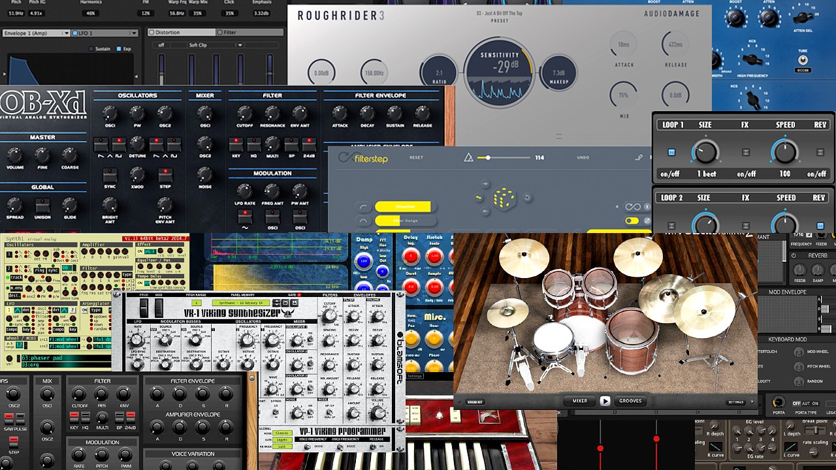Screen dimensions: 836x470
Task: Click the Loop 1 Speed knob
Action: pyautogui.click(x=784, y=152)
